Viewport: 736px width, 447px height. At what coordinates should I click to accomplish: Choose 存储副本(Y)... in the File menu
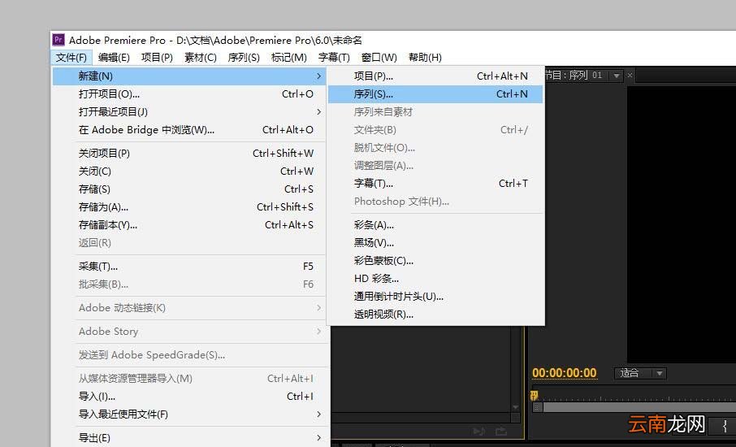[188, 225]
